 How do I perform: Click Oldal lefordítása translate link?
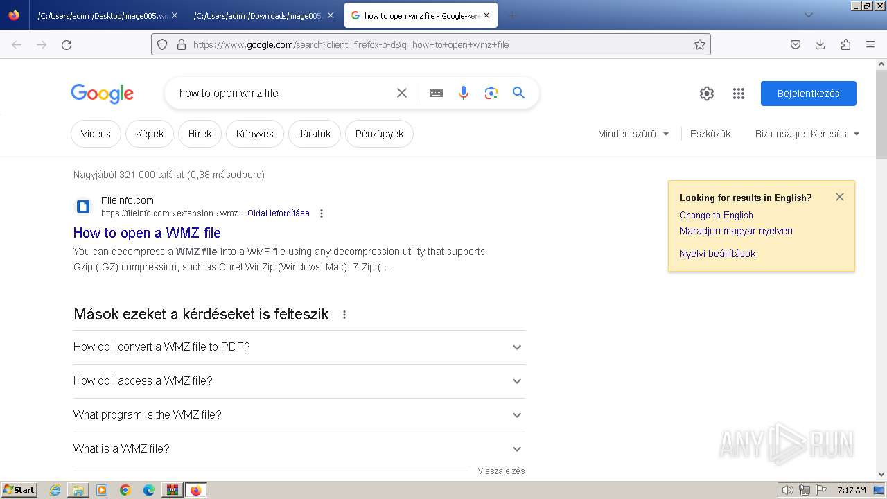click(279, 213)
